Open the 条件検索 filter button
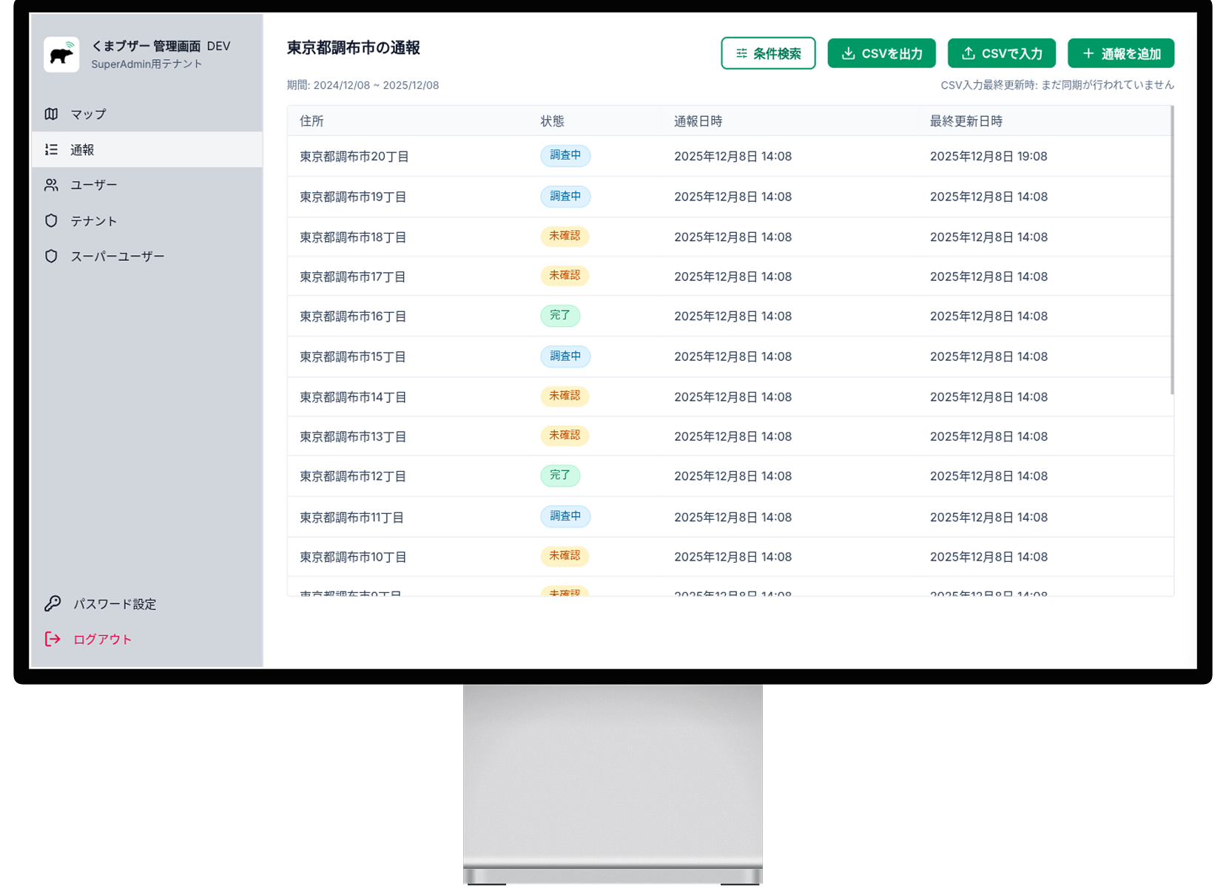The width and height of the screenshot is (1226, 891). (x=768, y=53)
